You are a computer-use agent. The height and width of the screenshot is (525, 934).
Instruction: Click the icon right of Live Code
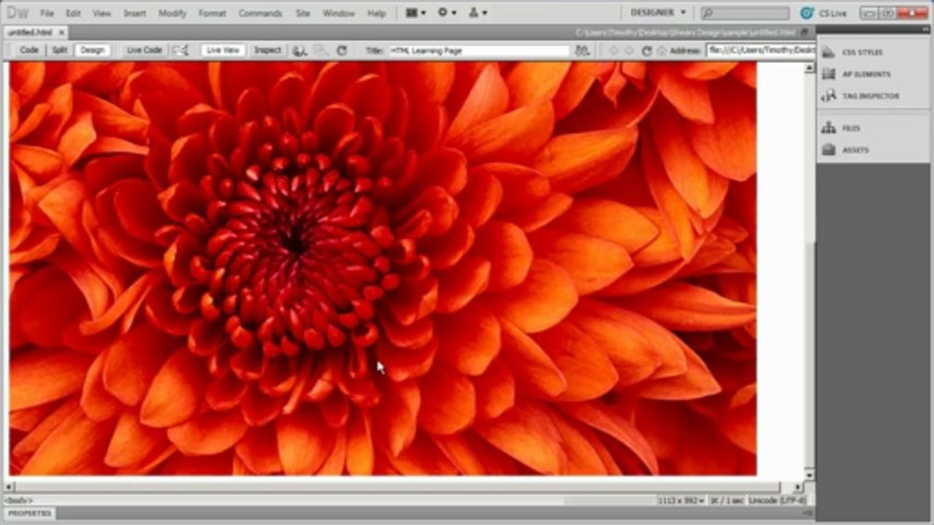tap(180, 50)
